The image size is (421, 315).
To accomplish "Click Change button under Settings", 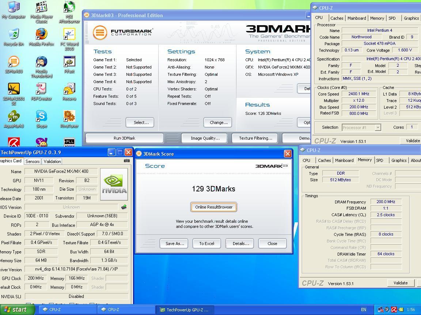I will point(219,122).
